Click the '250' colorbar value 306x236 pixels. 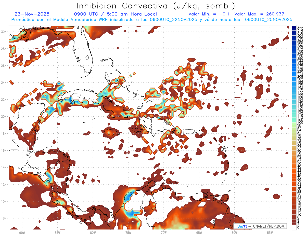pyautogui.click(x=300, y=59)
